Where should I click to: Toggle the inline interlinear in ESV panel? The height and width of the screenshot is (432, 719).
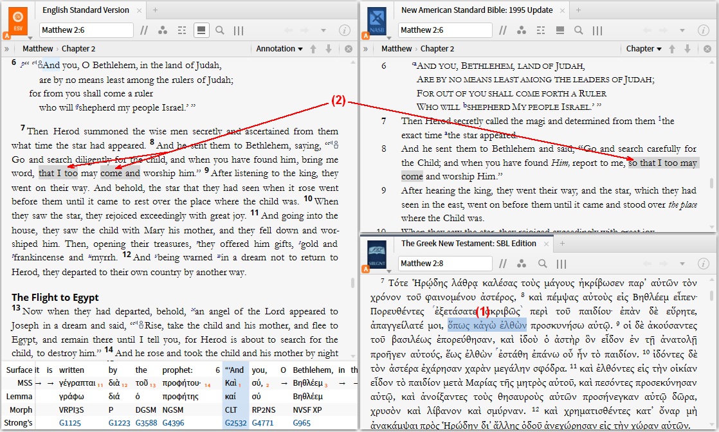tap(182, 30)
